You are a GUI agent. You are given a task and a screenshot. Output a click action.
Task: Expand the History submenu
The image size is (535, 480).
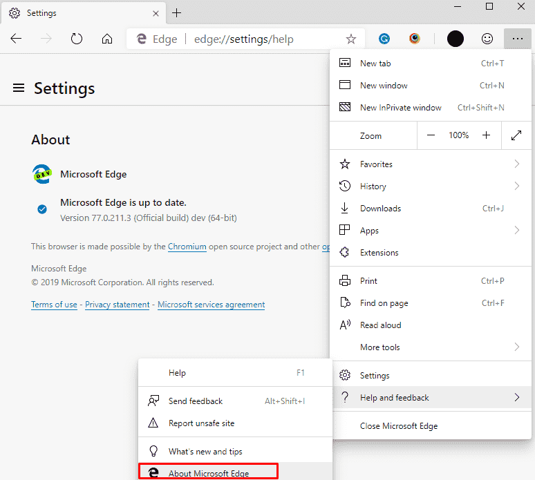(431, 186)
